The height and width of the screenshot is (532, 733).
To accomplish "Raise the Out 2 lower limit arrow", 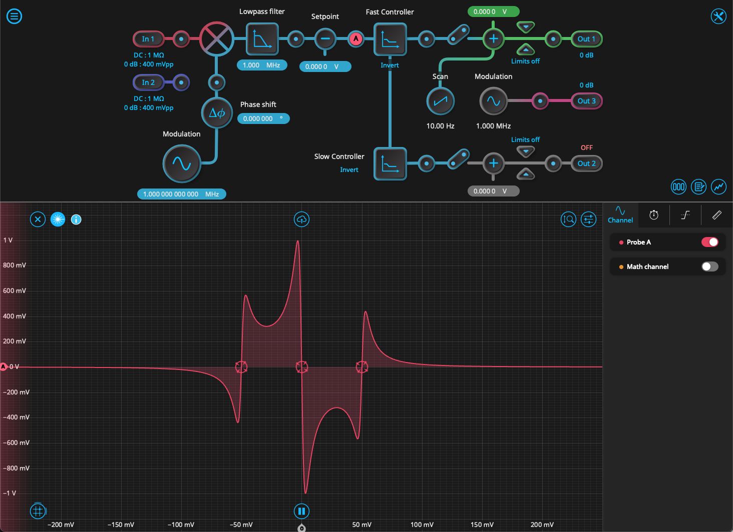I will 525,174.
